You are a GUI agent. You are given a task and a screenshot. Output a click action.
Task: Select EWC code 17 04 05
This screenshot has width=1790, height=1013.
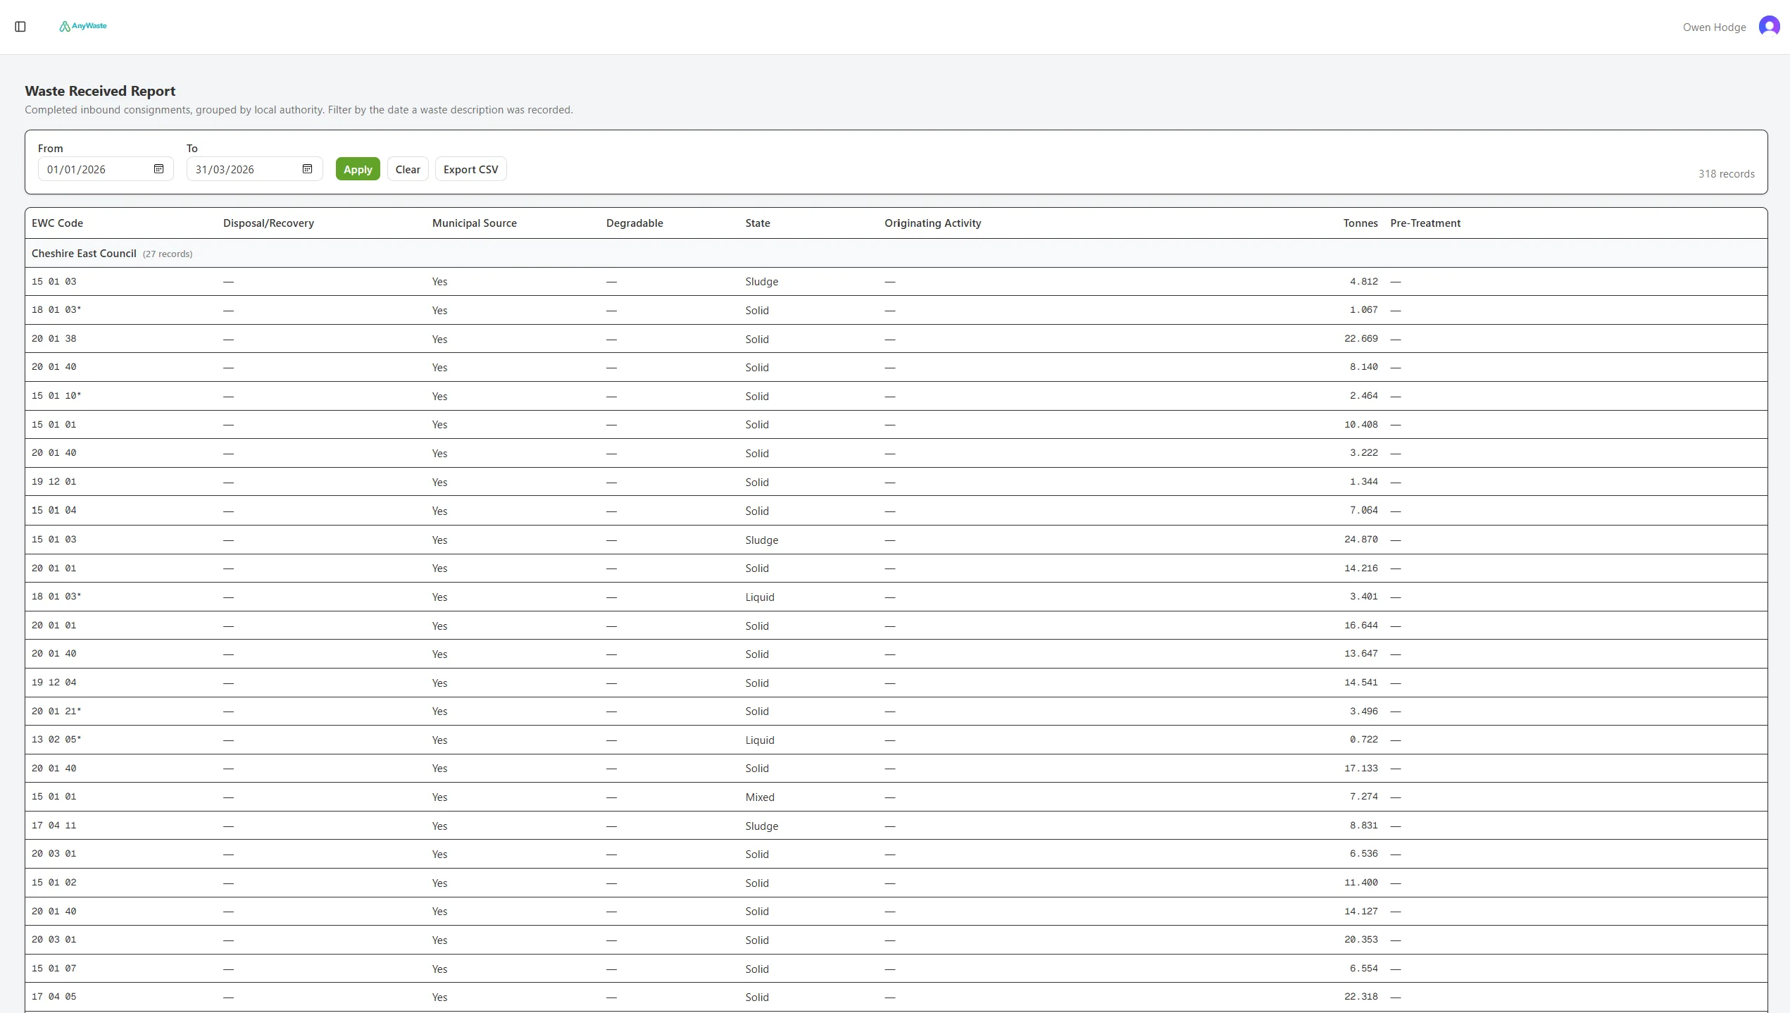click(x=54, y=997)
